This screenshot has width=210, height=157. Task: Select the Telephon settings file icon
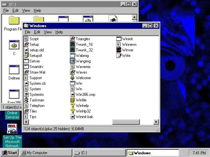(x=26, y=105)
